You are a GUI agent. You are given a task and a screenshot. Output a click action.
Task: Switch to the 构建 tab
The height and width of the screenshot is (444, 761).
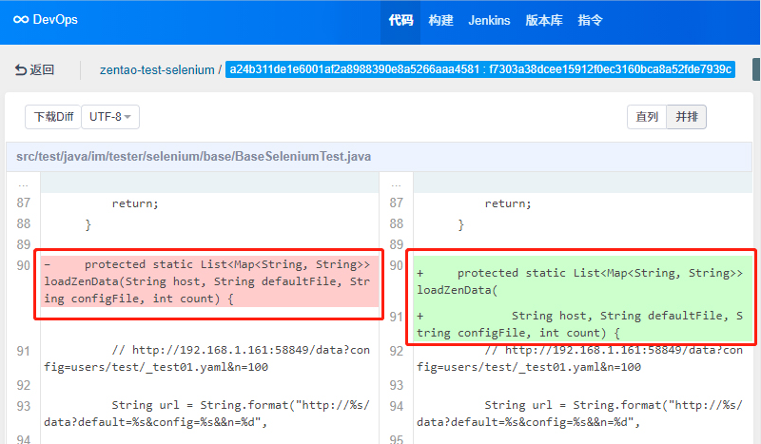[x=440, y=20]
